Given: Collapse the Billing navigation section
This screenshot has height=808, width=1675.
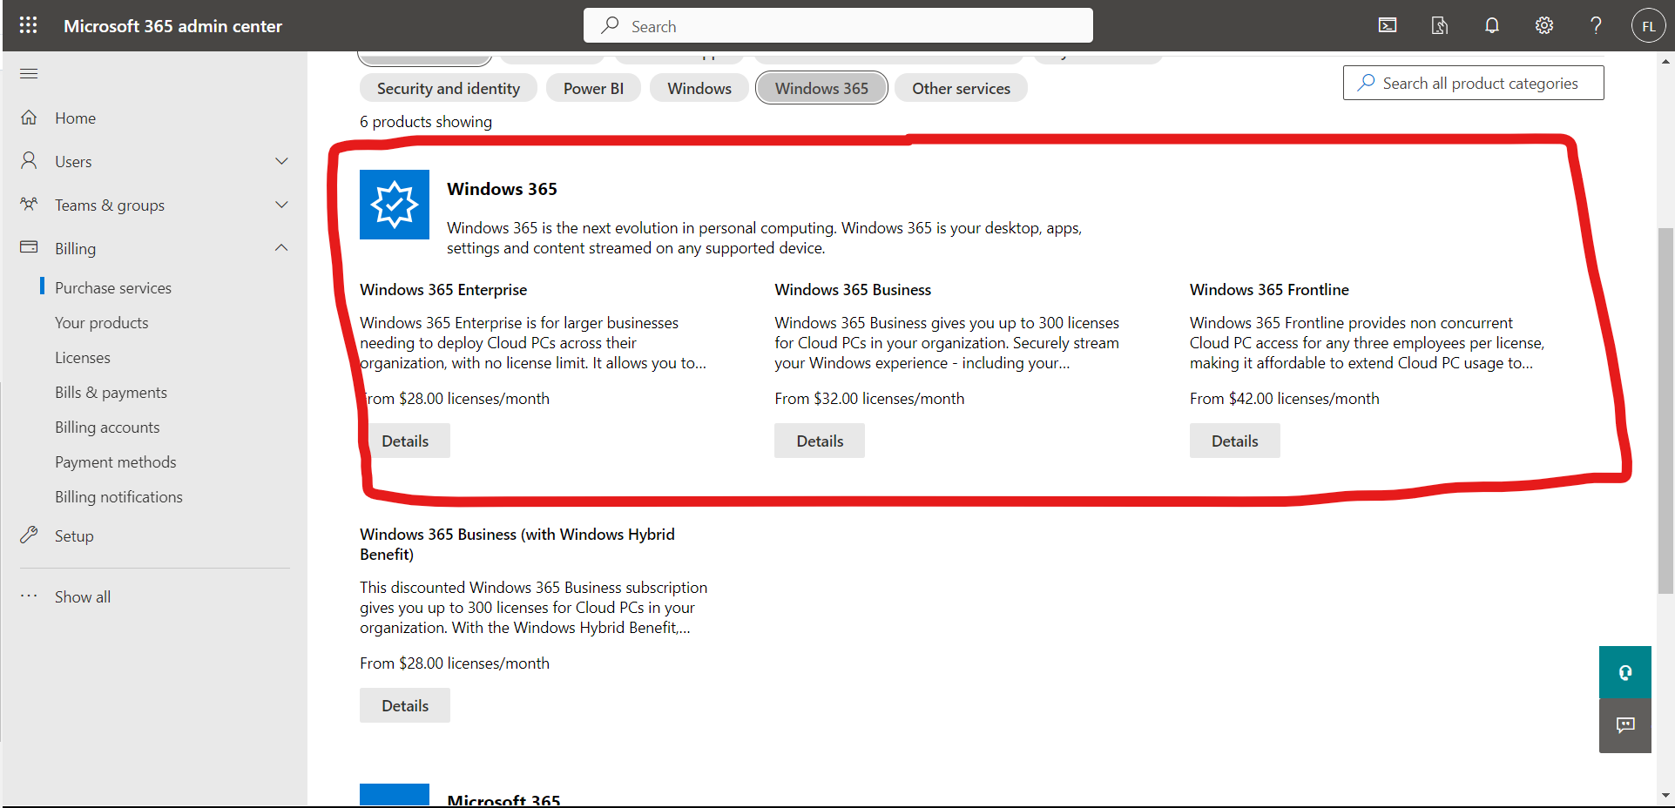Looking at the screenshot, I should 280,248.
